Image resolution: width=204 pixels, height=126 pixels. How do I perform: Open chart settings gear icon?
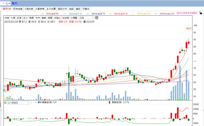coord(96,18)
